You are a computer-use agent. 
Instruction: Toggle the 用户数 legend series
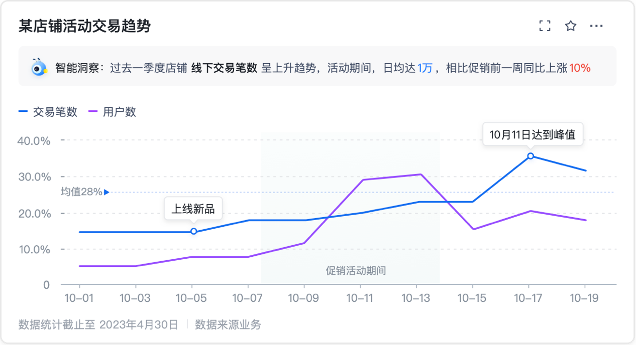point(112,112)
